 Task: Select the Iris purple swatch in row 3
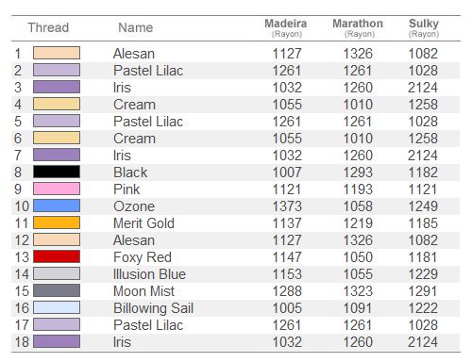click(x=57, y=87)
